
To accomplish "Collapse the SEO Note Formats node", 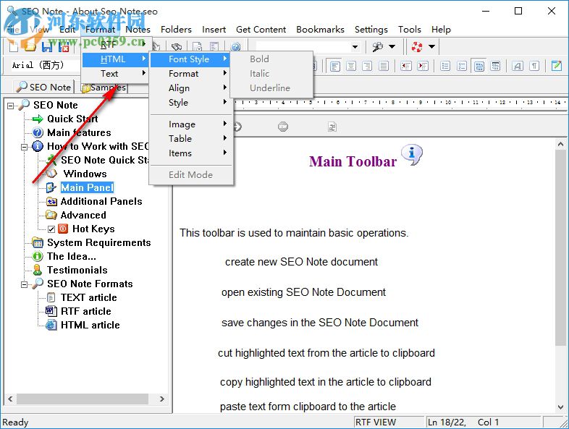I will (x=25, y=284).
